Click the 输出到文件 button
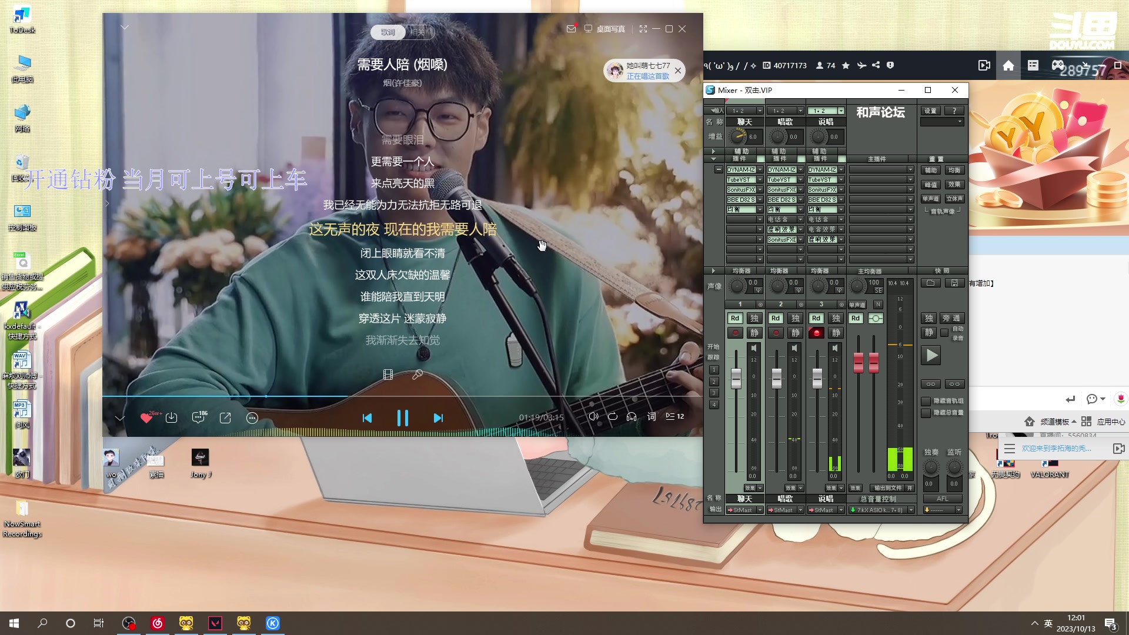The height and width of the screenshot is (635, 1129). (888, 488)
